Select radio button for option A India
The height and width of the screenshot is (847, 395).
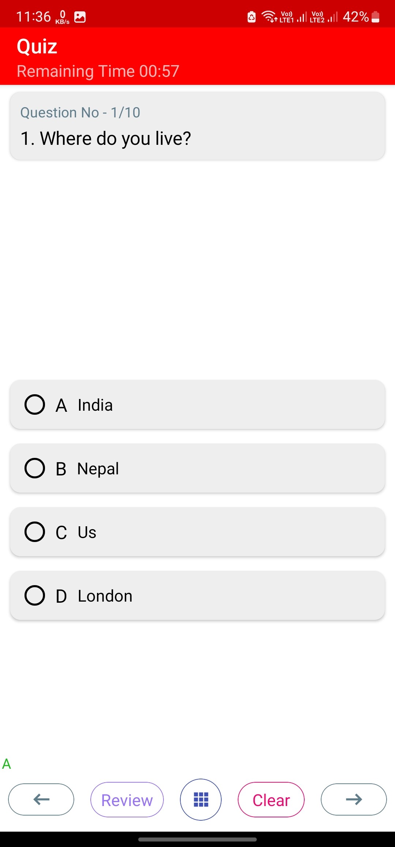coord(35,404)
